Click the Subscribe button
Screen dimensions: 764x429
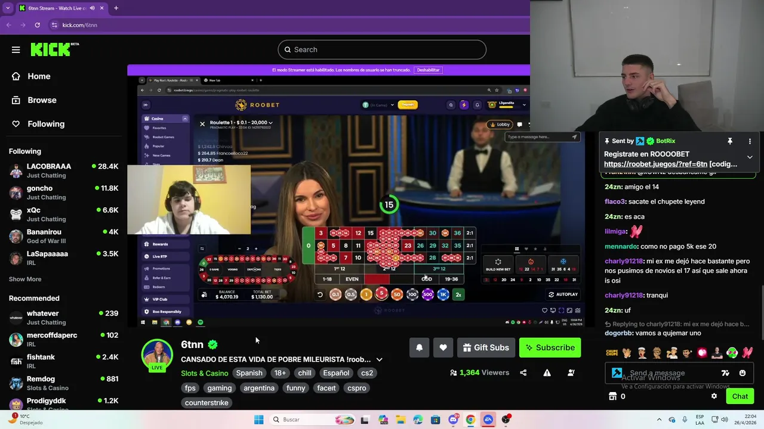pyautogui.click(x=550, y=347)
